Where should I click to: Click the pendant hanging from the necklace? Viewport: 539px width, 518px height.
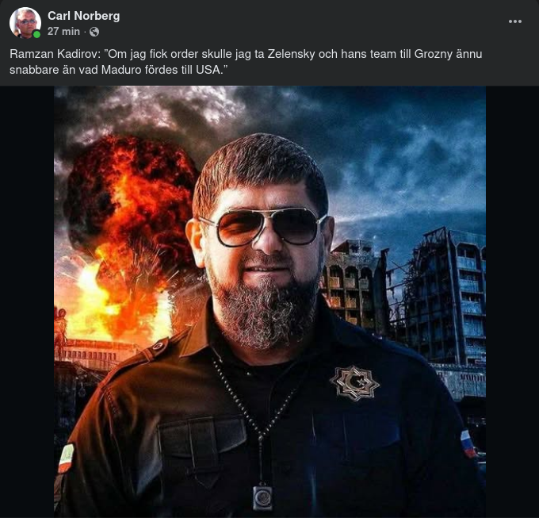pos(262,497)
